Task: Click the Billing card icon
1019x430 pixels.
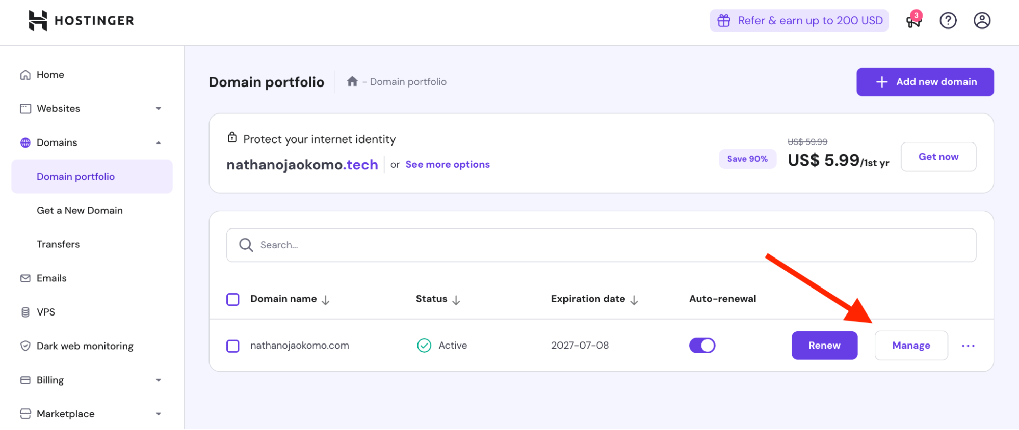Action: click(25, 380)
